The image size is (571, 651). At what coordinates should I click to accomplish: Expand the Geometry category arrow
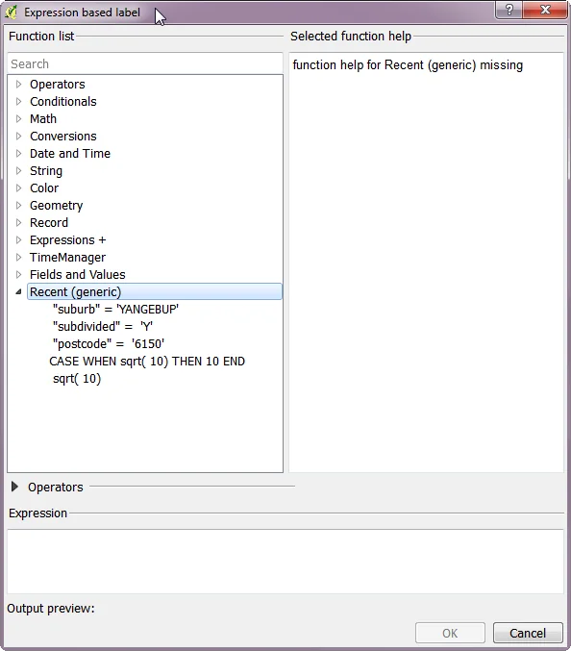18,206
